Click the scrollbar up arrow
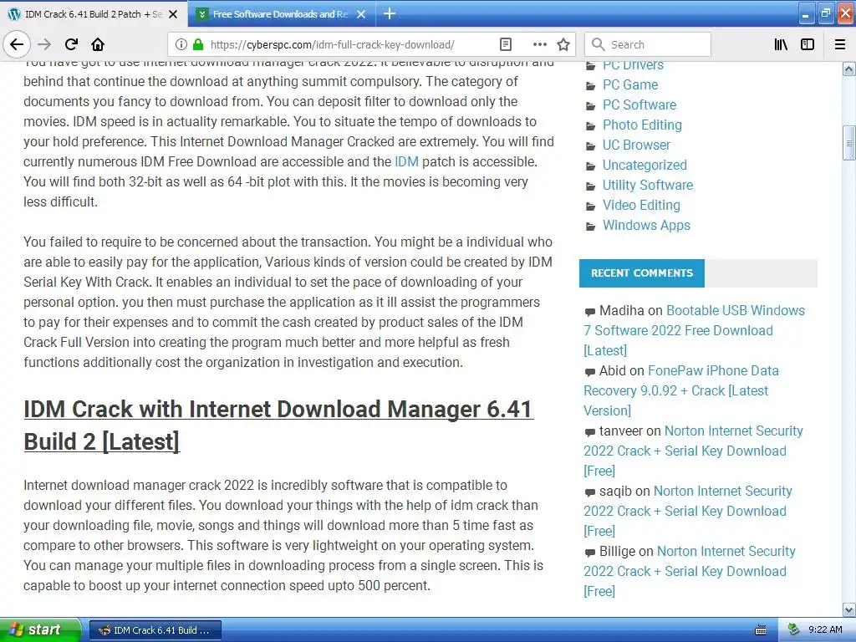 pos(849,69)
